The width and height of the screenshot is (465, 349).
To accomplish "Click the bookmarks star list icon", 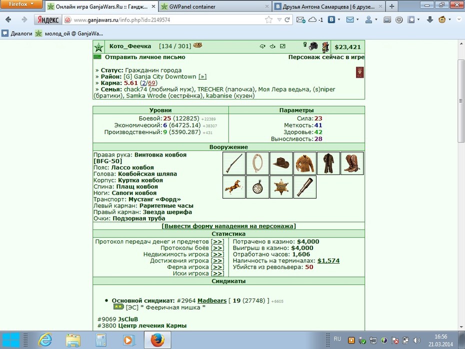I will (x=411, y=19).
